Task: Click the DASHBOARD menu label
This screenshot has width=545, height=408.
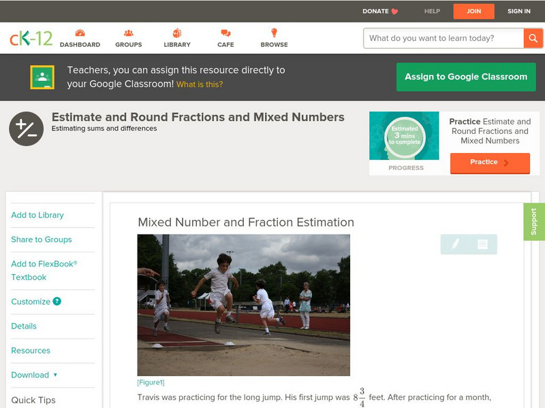Action: (x=80, y=45)
